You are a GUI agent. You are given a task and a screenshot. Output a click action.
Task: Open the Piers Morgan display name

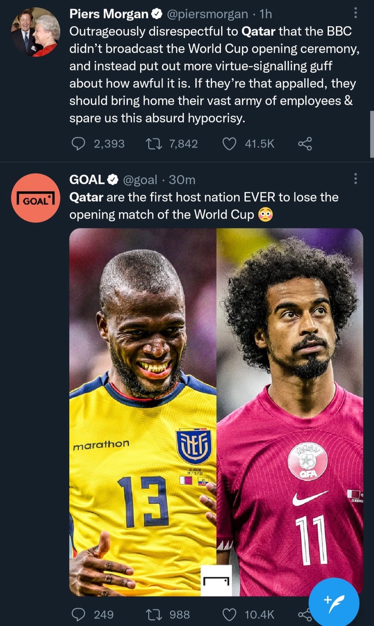pos(109,14)
